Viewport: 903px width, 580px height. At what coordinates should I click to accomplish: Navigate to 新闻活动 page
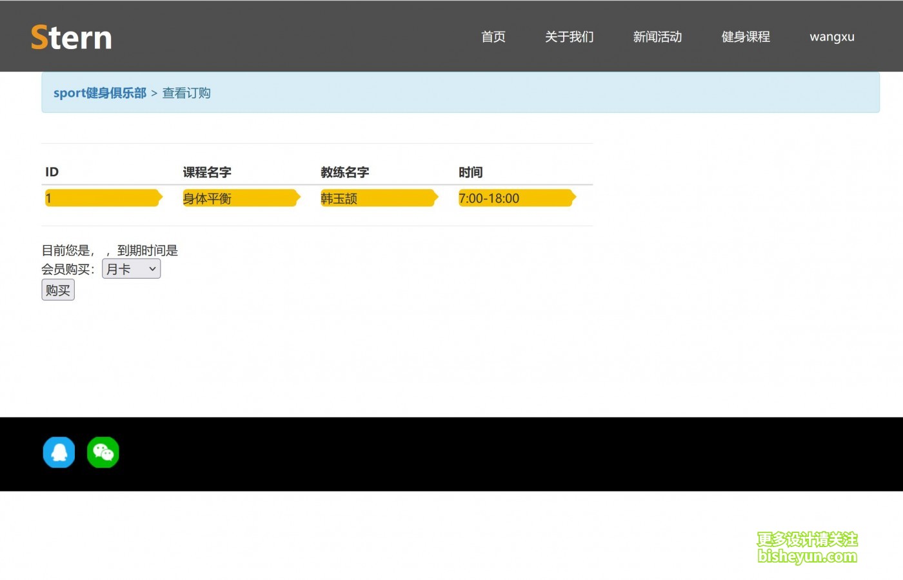pos(657,37)
